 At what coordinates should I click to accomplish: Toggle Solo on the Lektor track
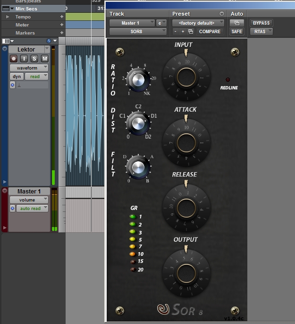coord(35,59)
